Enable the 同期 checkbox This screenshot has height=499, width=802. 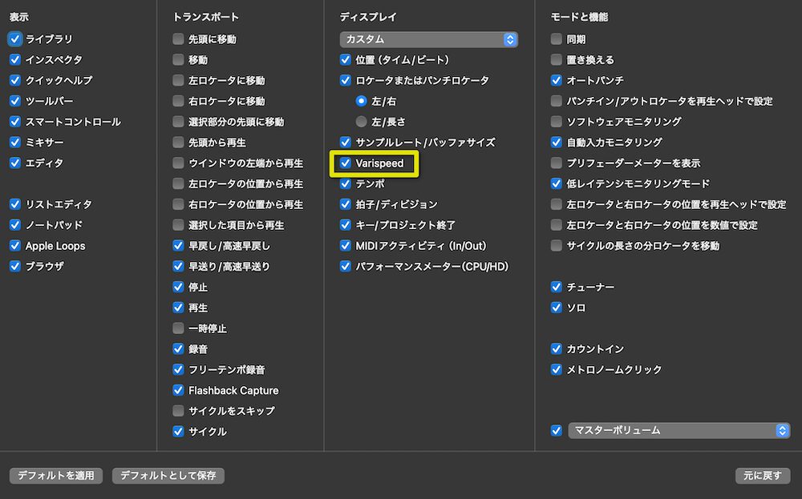[x=555, y=38]
